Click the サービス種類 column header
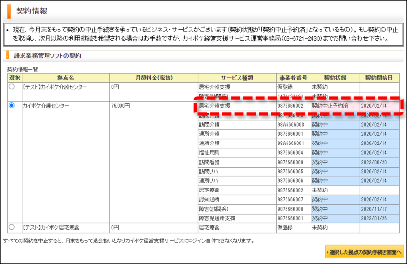 pos(237,78)
